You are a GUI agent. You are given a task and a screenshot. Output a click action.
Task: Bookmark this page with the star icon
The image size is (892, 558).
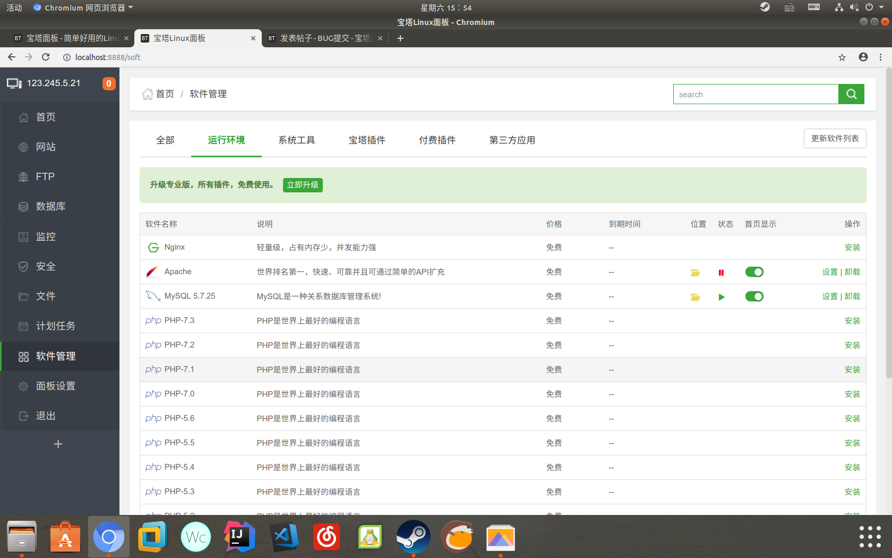842,57
